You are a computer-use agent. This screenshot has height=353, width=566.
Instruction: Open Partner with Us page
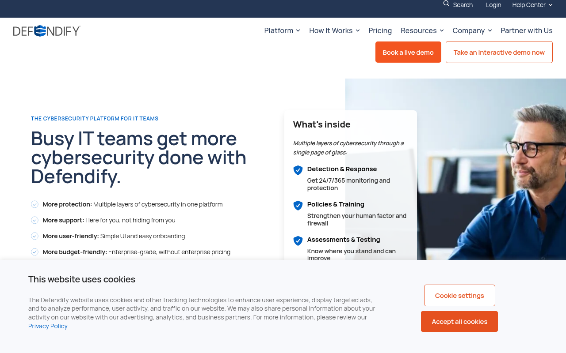tap(527, 30)
